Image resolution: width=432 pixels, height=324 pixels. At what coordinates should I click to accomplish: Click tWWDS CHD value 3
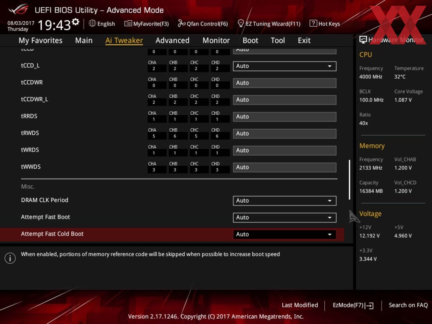tap(217, 170)
